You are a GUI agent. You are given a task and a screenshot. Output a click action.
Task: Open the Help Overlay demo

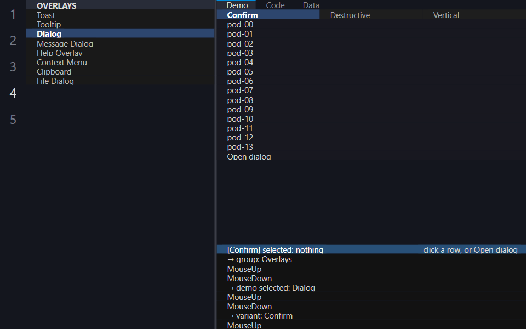click(120, 53)
